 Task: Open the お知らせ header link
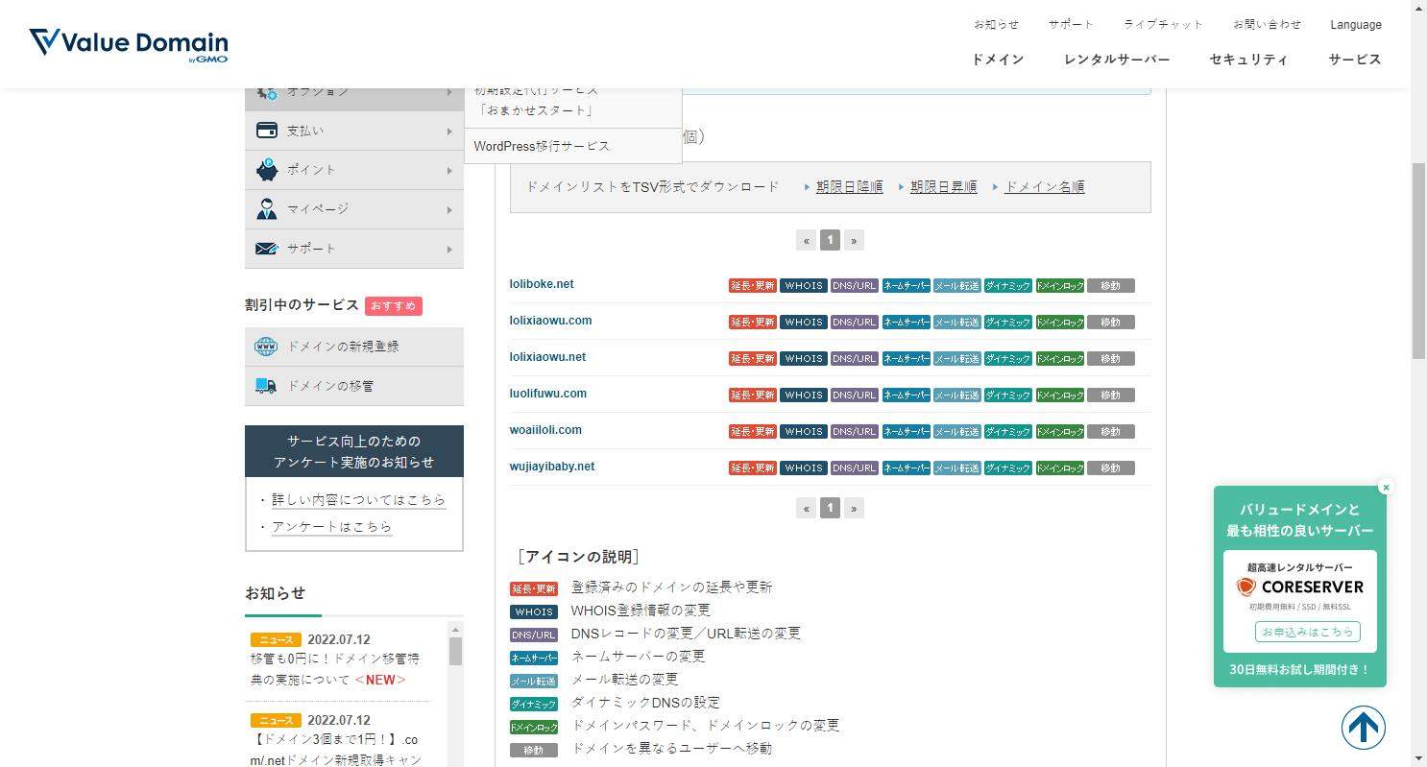[996, 25]
